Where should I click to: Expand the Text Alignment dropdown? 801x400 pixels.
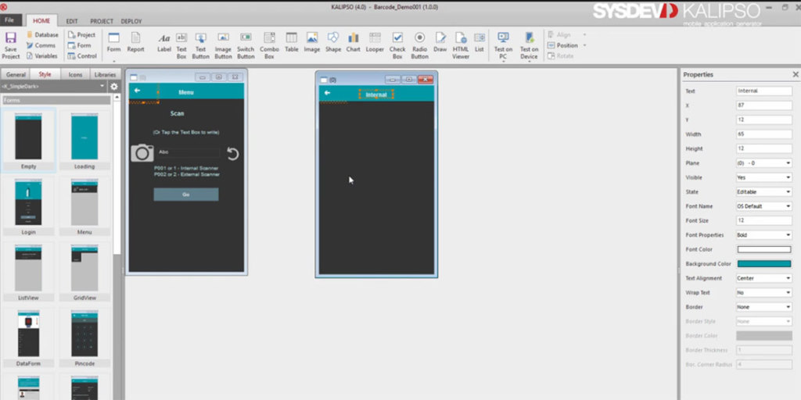pyautogui.click(x=763, y=278)
